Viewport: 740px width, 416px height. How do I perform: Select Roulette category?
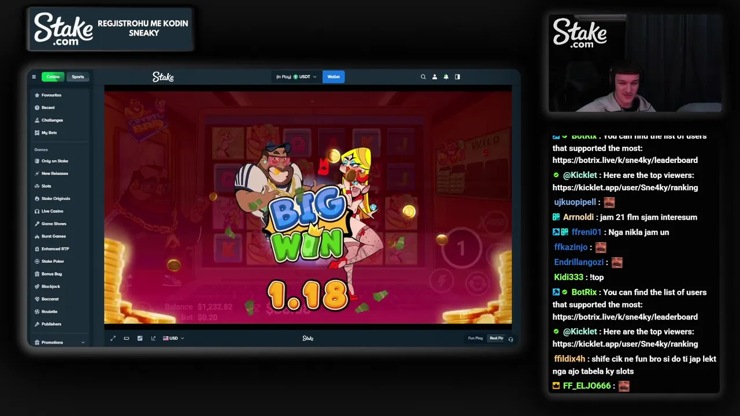[x=49, y=311]
